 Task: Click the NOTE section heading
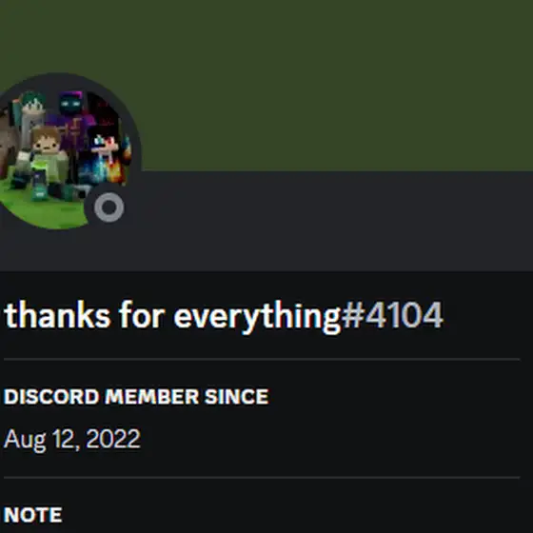click(33, 515)
